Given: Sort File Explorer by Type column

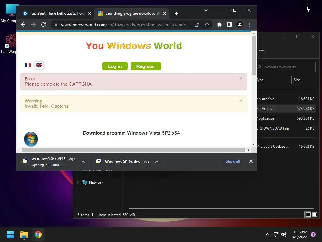Looking at the screenshot, I should tap(274, 80).
